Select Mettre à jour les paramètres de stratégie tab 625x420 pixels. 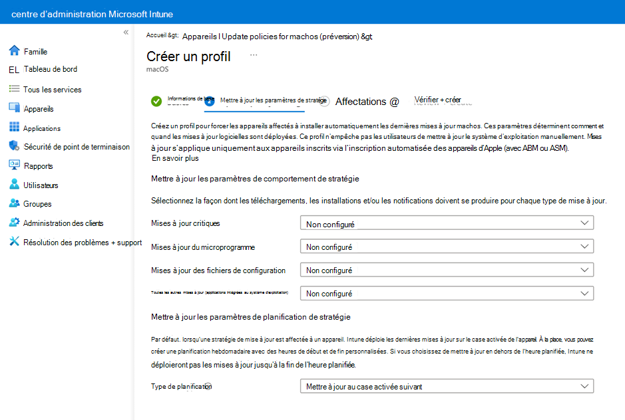pyautogui.click(x=273, y=100)
